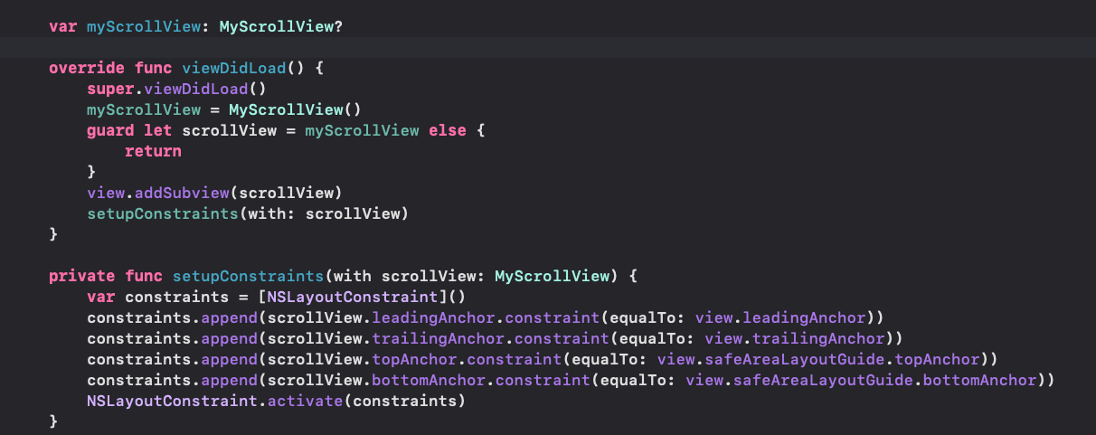Click the 'setupConstraints(with: scrollView)' call in viewDidLoad

[250, 214]
